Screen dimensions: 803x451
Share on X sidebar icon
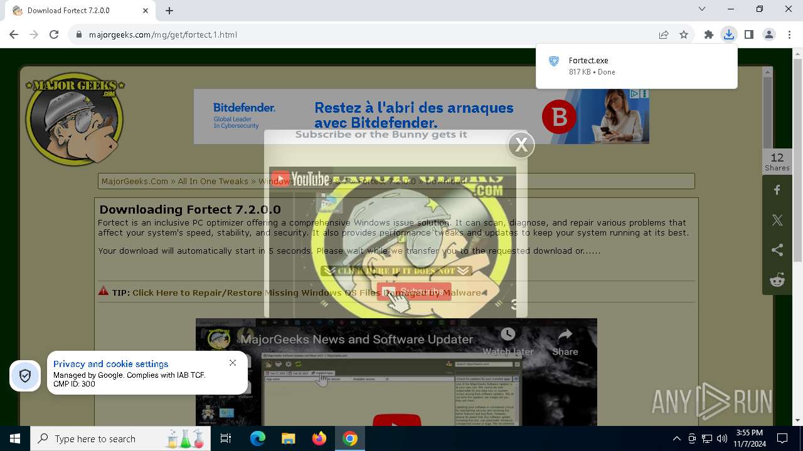pyautogui.click(x=777, y=220)
